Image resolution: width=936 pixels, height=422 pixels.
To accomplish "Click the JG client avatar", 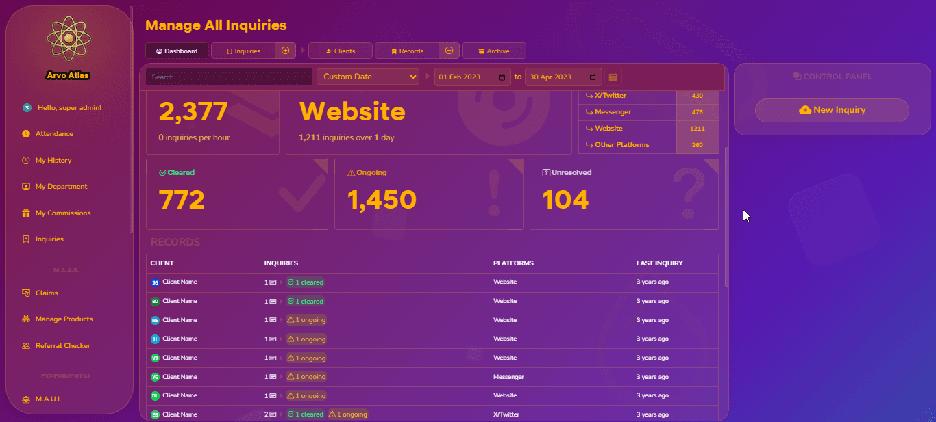I will pos(155,282).
